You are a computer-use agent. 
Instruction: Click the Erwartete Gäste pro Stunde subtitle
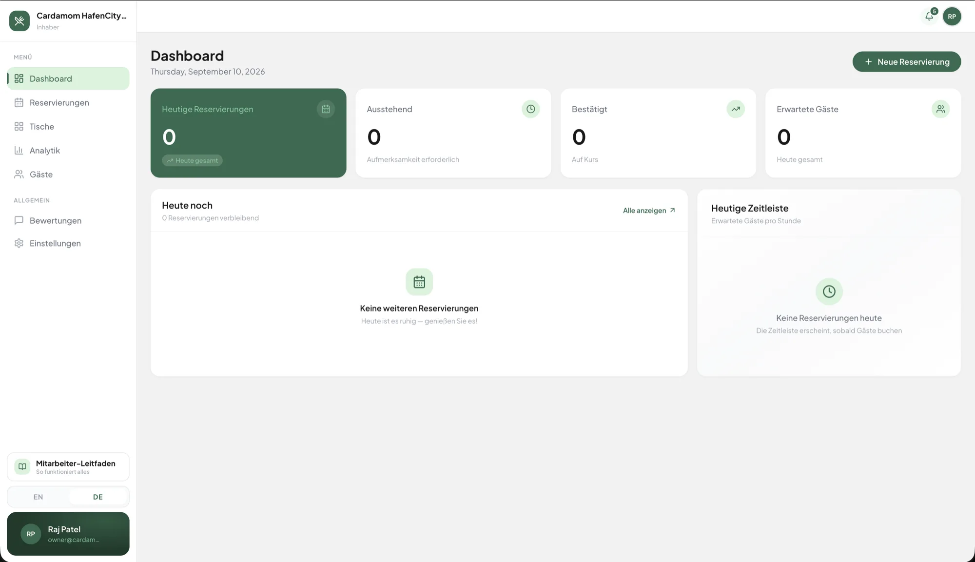(756, 221)
